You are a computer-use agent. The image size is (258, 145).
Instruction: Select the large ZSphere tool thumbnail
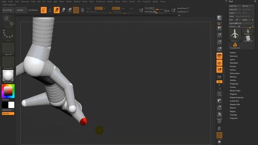(x=235, y=35)
